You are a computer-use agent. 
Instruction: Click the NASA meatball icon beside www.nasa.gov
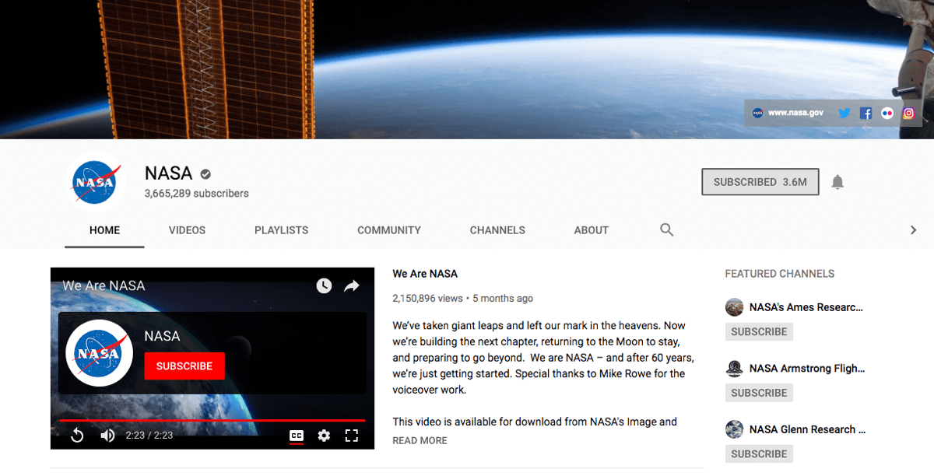[757, 113]
